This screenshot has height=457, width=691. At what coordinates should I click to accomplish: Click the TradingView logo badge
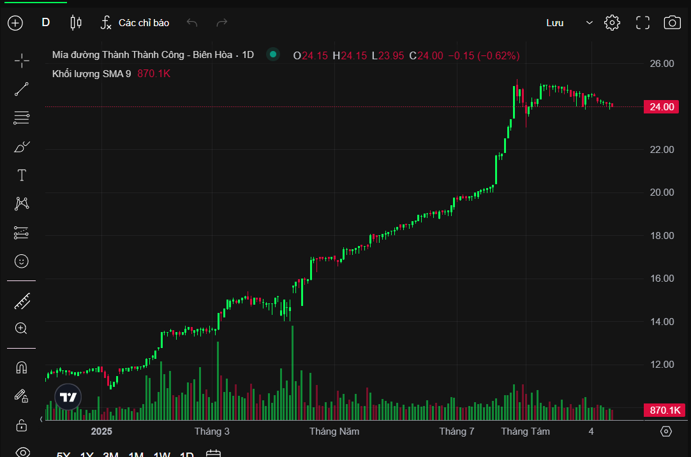tap(68, 397)
